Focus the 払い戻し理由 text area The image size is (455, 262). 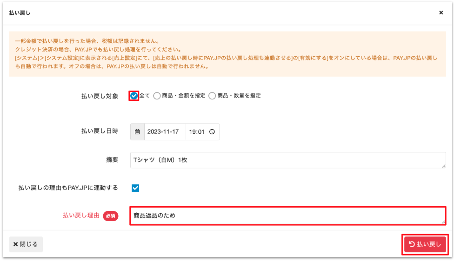pyautogui.click(x=288, y=216)
